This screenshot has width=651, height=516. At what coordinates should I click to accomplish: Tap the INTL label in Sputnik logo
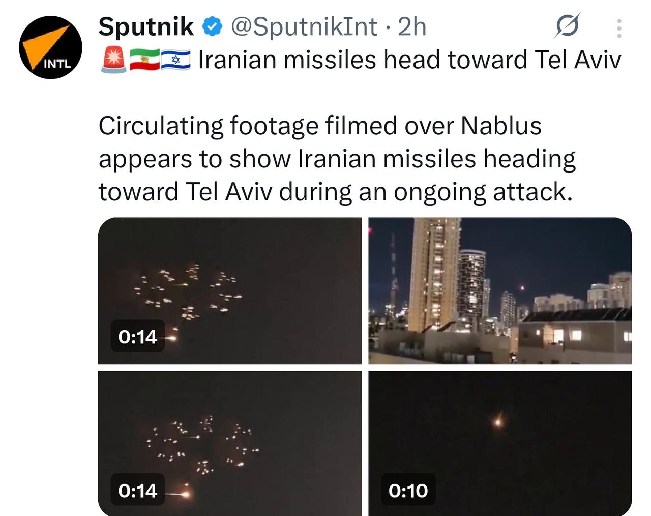click(x=57, y=64)
